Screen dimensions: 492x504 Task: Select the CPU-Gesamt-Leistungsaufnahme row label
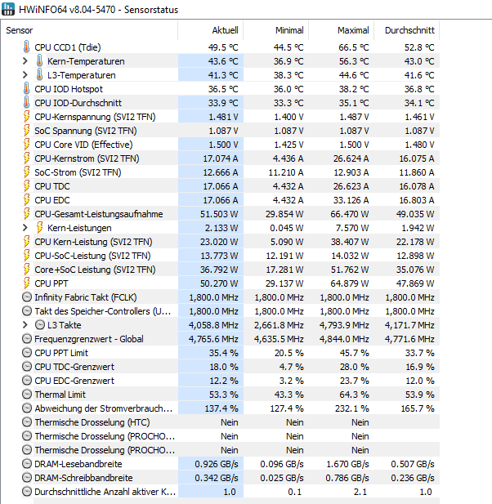tap(98, 214)
